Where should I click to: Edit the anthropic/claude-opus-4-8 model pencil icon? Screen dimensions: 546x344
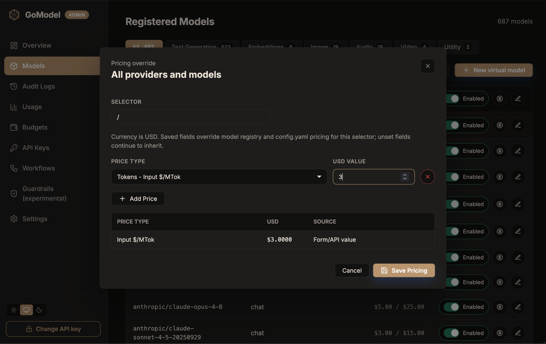[x=518, y=307]
